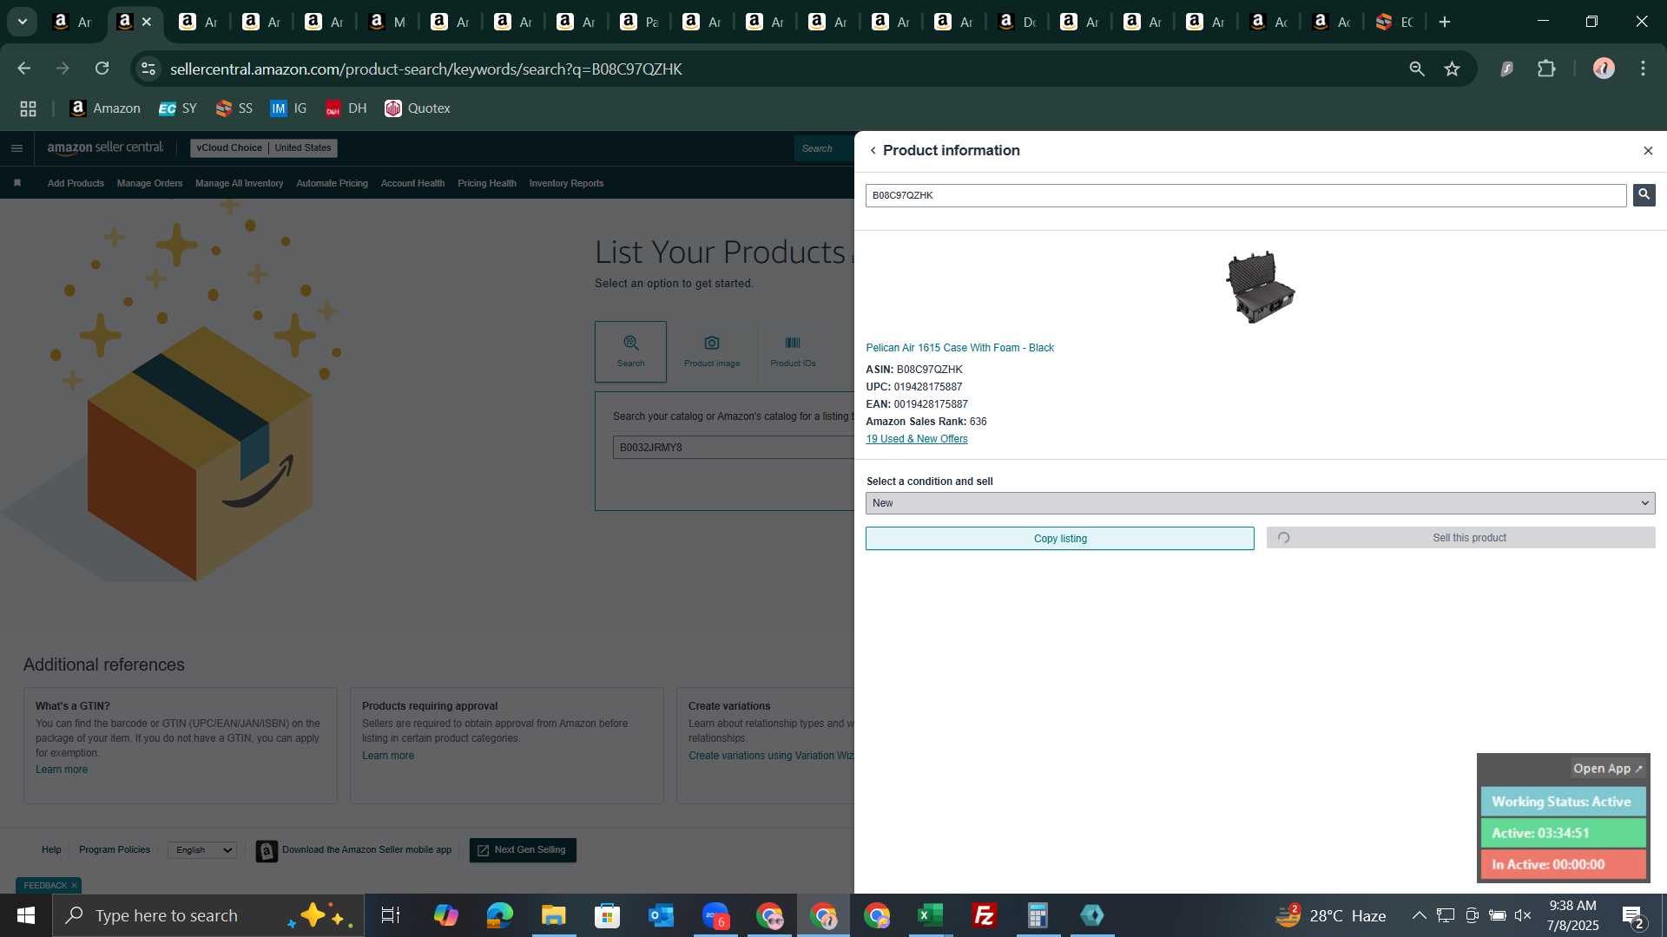The height and width of the screenshot is (937, 1667).
Task: Click the Chrome profile avatar
Action: (1604, 69)
